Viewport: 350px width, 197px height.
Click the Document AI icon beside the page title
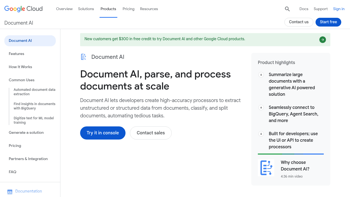pyautogui.click(x=83, y=57)
